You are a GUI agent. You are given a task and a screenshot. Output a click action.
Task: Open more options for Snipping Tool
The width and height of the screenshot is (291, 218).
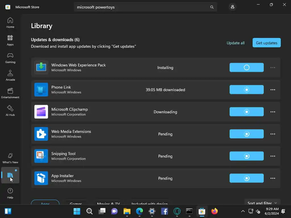point(273,156)
